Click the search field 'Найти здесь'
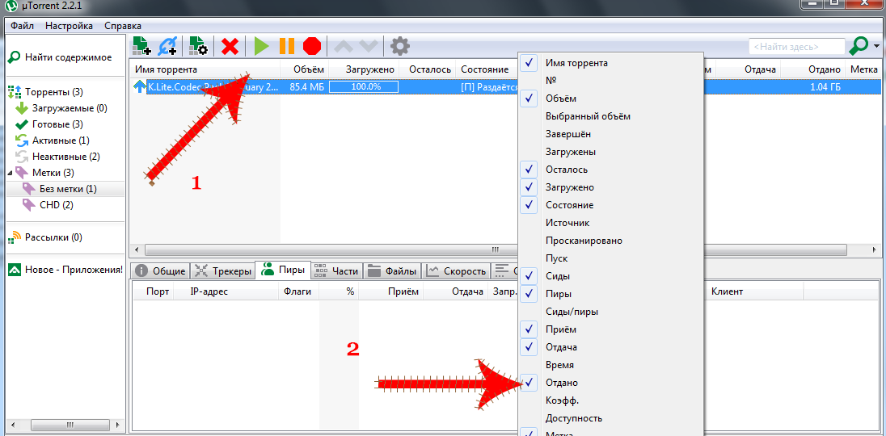 click(x=797, y=46)
